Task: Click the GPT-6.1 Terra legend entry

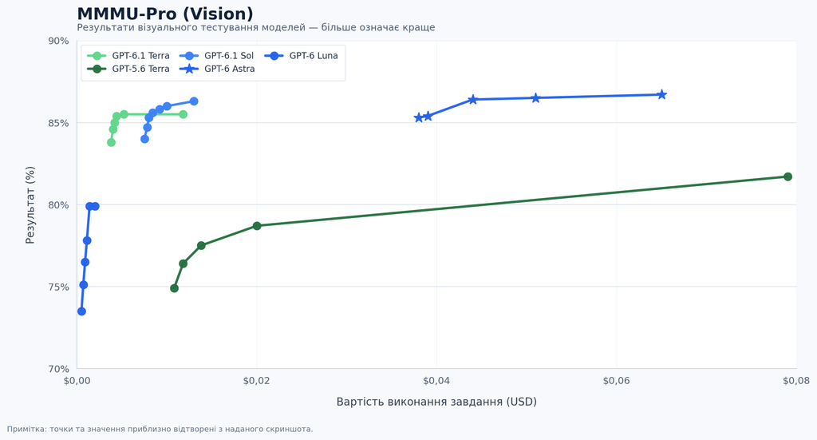Action: click(x=128, y=56)
